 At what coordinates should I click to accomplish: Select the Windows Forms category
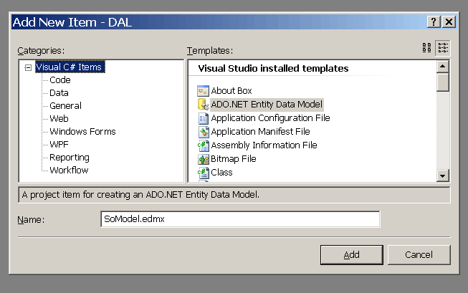click(x=82, y=132)
